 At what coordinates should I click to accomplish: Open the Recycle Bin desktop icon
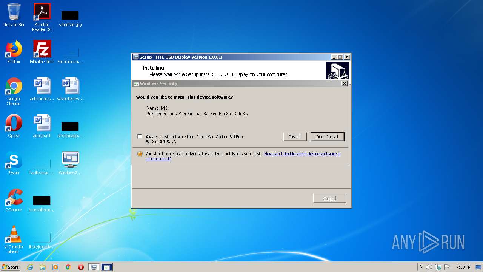click(x=14, y=15)
